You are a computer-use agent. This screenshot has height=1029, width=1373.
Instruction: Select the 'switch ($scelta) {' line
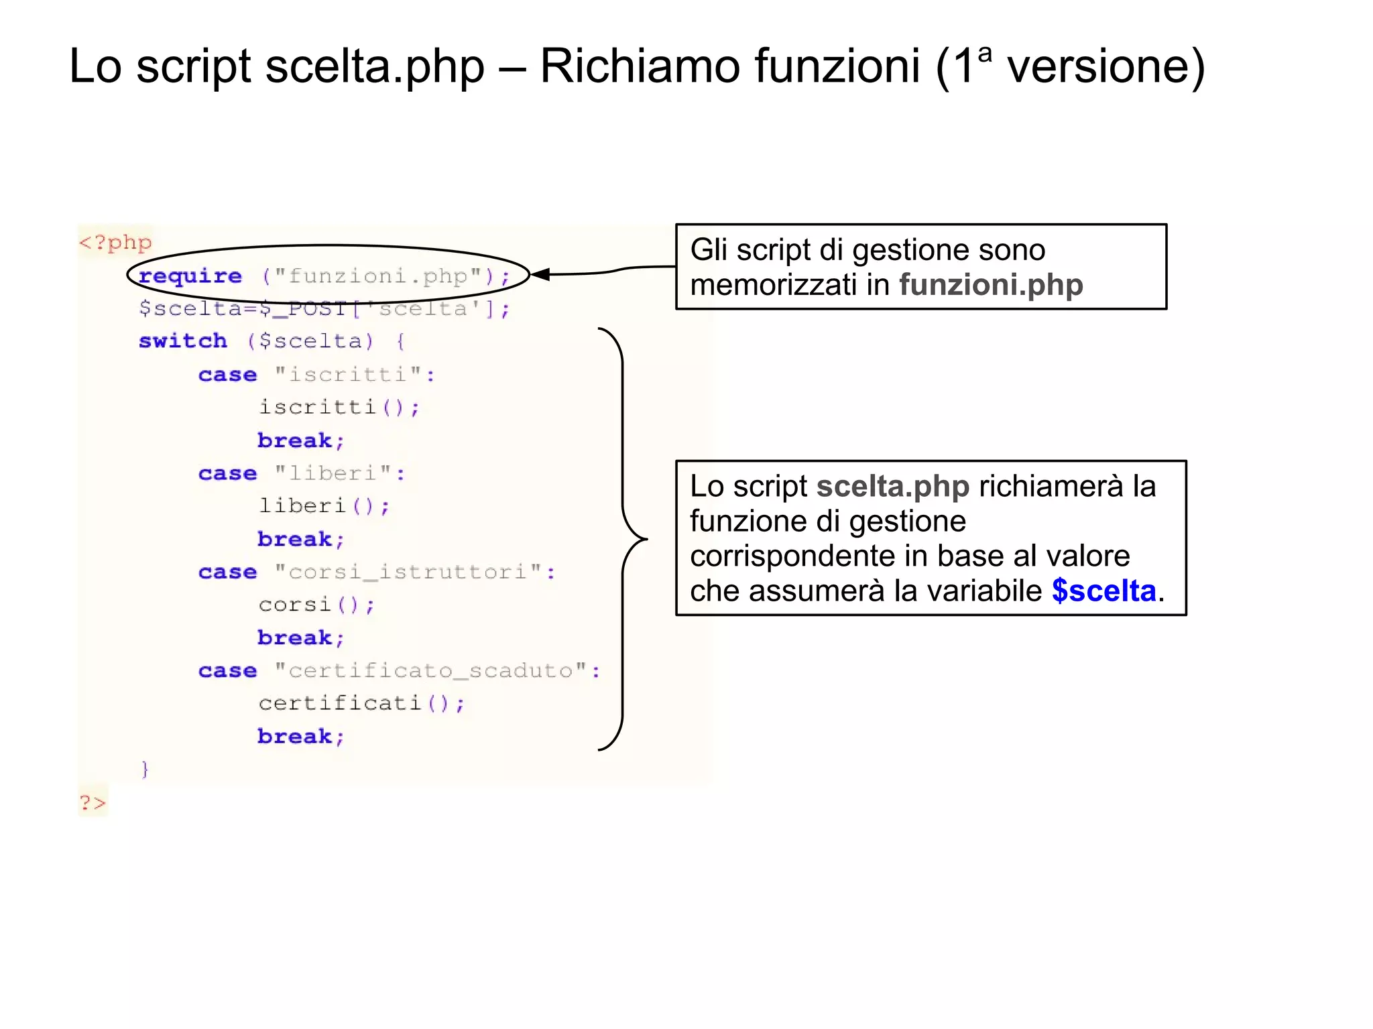(x=272, y=341)
